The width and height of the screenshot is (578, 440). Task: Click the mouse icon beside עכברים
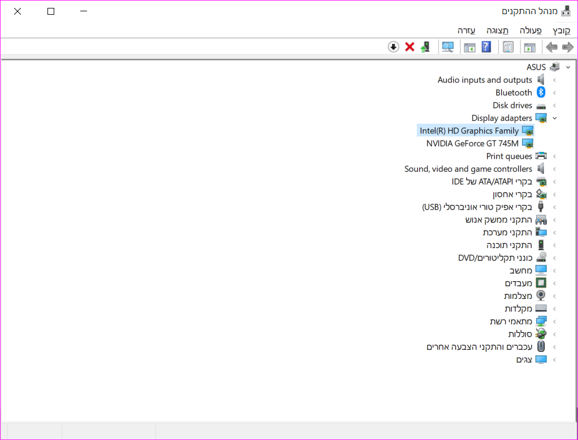click(541, 346)
